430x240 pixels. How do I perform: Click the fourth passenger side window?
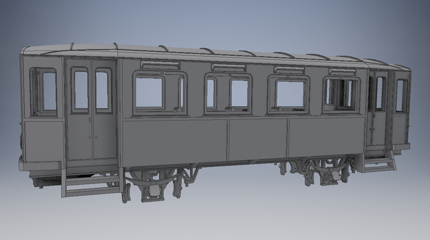pyautogui.click(x=341, y=92)
